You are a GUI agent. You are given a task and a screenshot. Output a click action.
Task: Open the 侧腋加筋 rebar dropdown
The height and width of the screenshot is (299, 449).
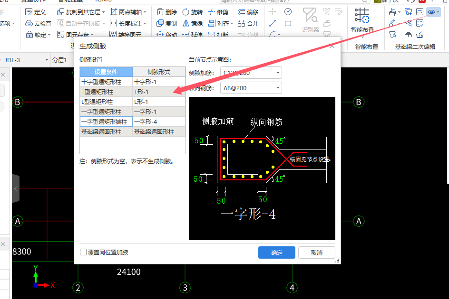click(251, 73)
